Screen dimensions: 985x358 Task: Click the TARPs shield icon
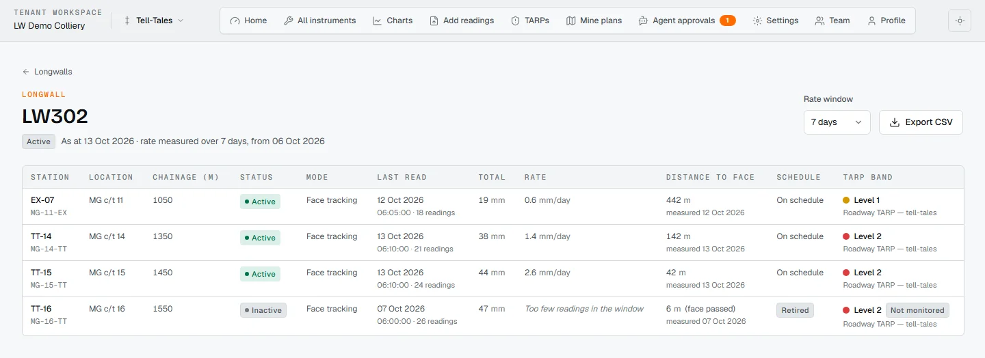(x=516, y=20)
